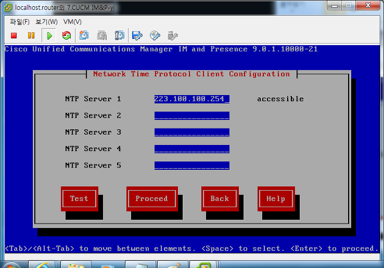Reset the VM using the red-green circular icon

[66, 35]
